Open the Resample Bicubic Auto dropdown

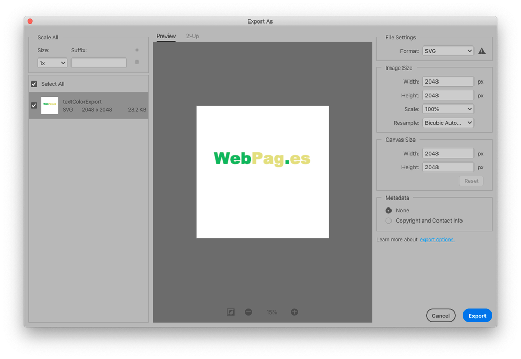(x=448, y=123)
